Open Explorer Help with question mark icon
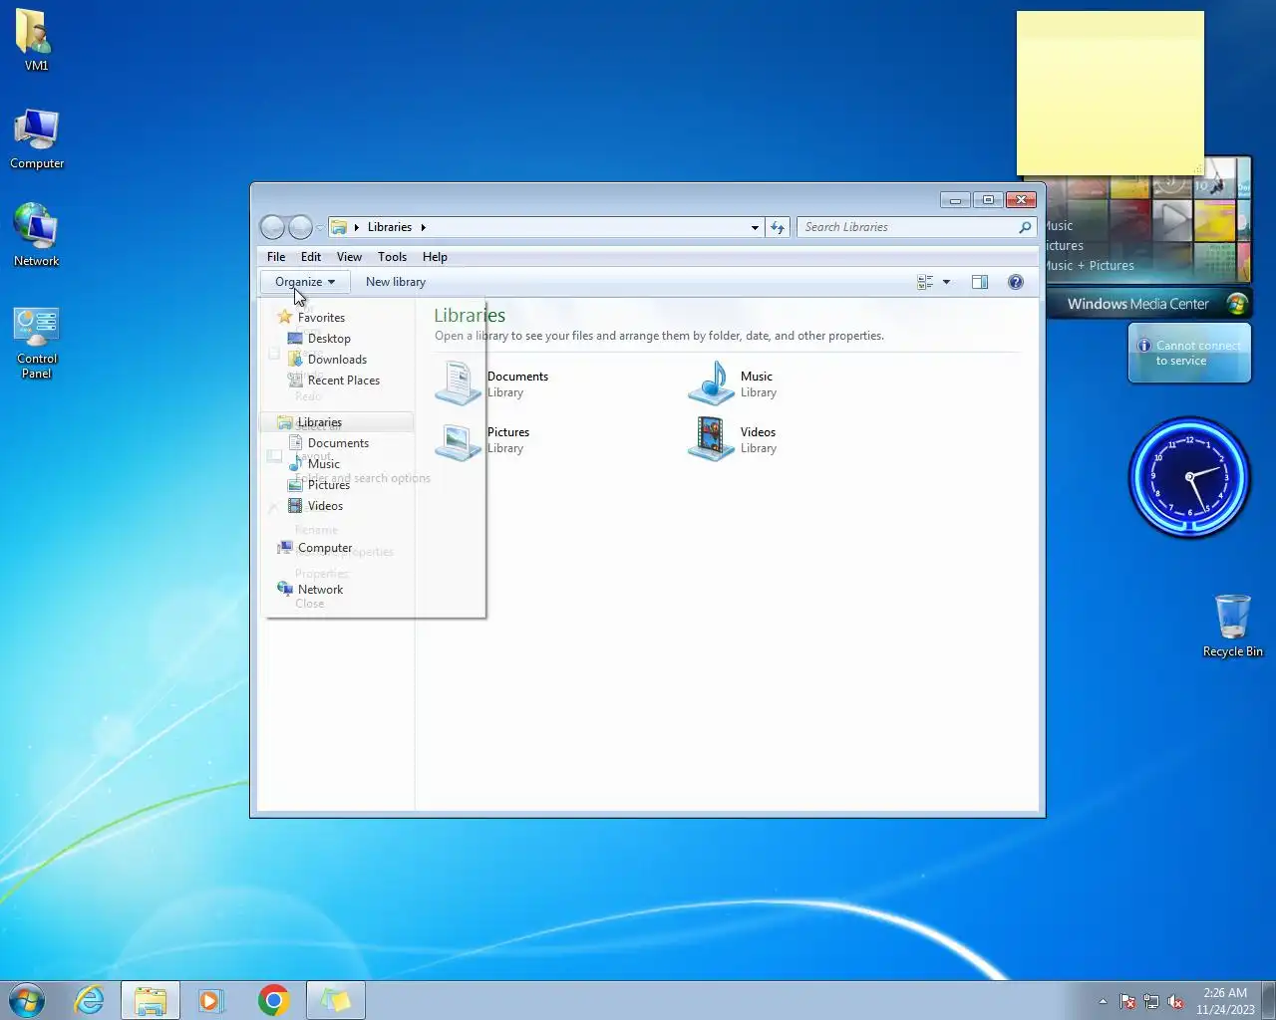The width and height of the screenshot is (1276, 1020). click(x=1015, y=282)
